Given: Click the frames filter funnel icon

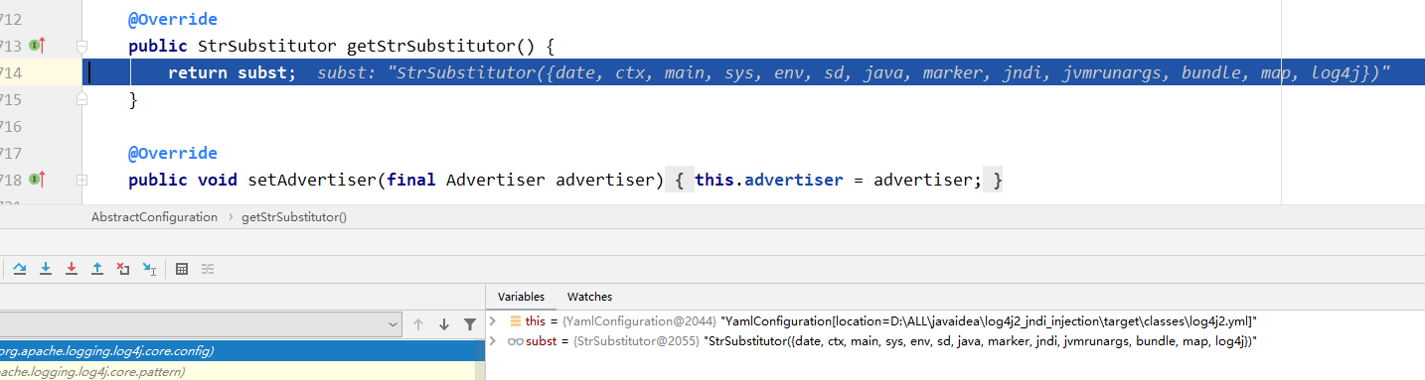Looking at the screenshot, I should click(x=470, y=324).
